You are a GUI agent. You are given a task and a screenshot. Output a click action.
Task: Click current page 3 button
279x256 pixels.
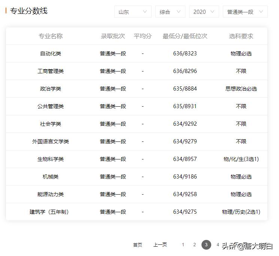[206, 245]
